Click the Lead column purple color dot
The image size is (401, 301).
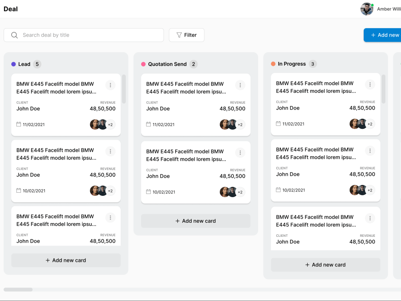point(14,64)
